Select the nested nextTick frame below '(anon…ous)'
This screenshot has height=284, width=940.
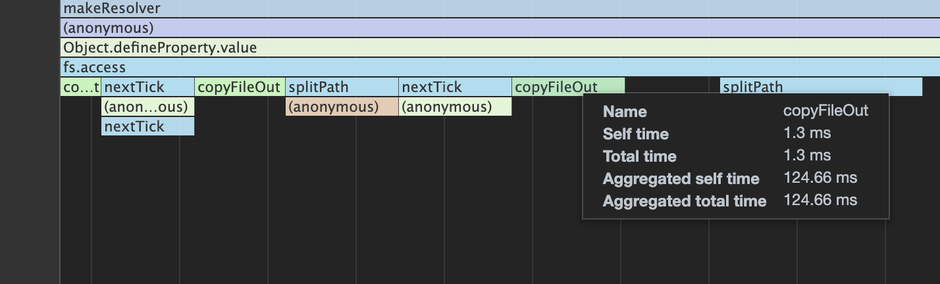pos(148,126)
